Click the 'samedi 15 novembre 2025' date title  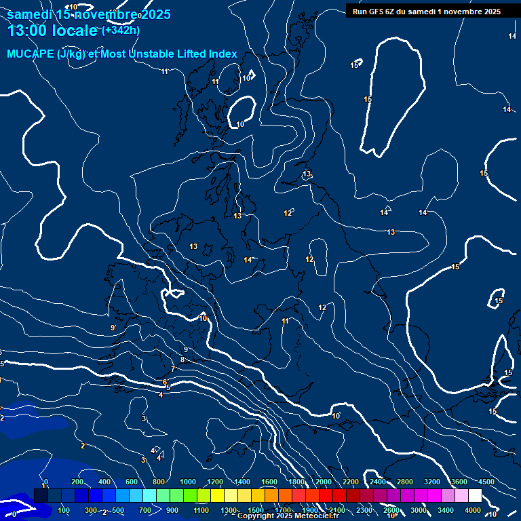click(89, 15)
